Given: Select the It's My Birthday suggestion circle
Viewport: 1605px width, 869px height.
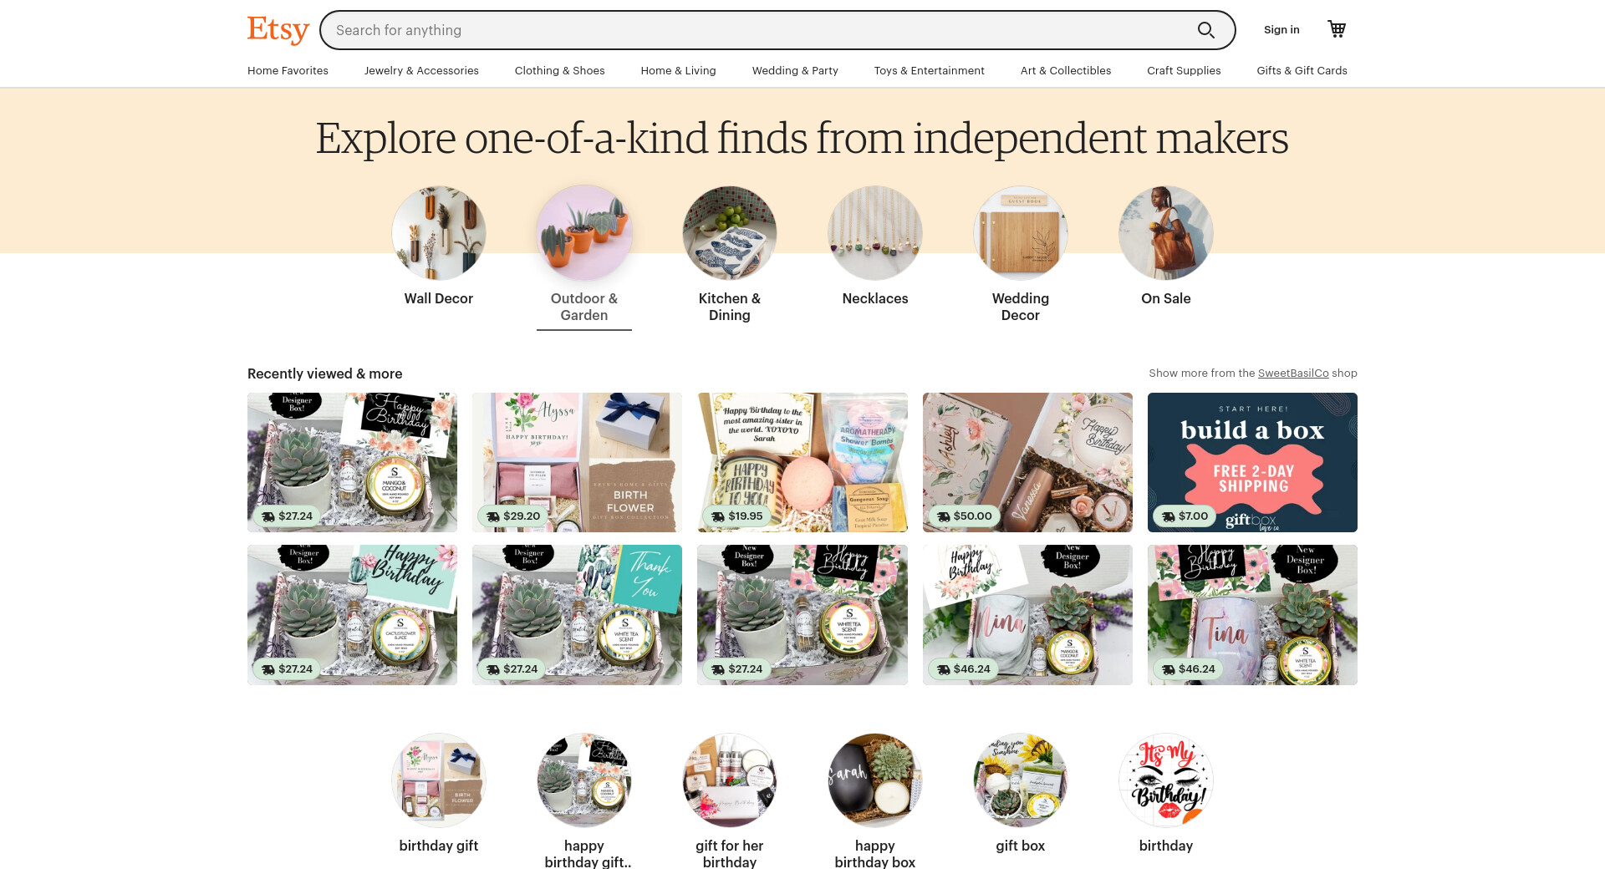Looking at the screenshot, I should [x=1166, y=780].
